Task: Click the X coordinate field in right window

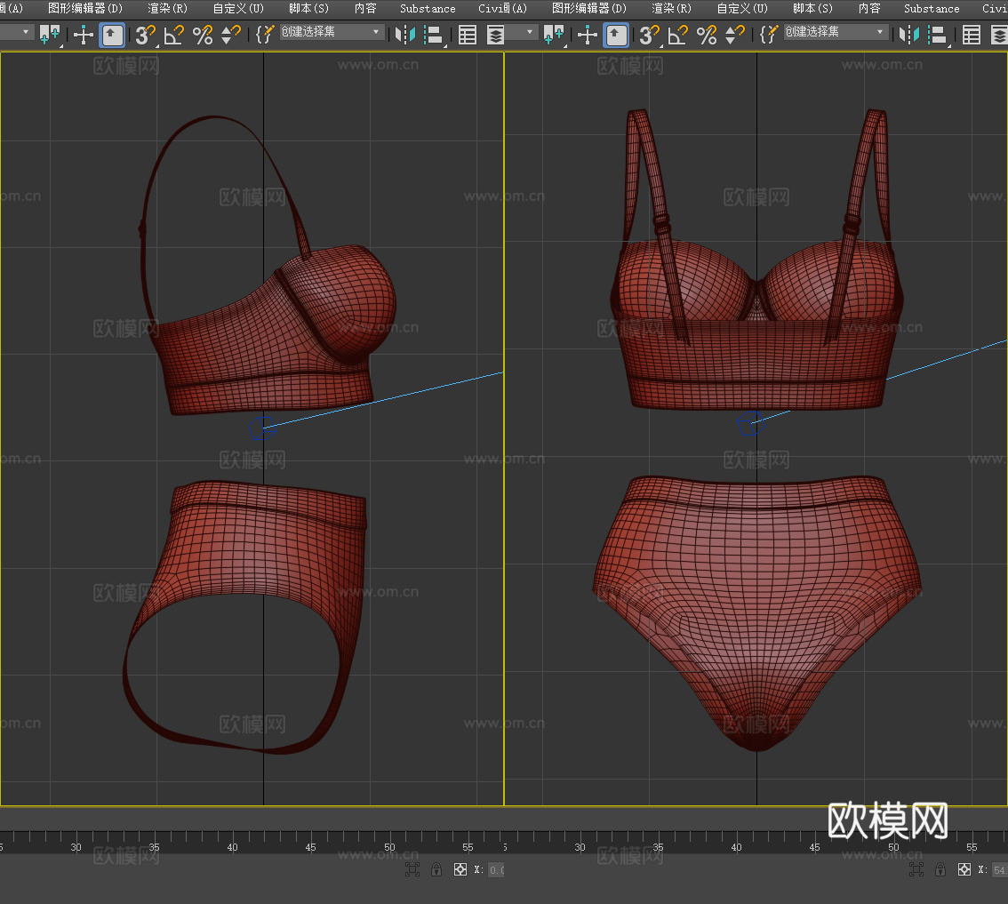Action: tap(1000, 870)
